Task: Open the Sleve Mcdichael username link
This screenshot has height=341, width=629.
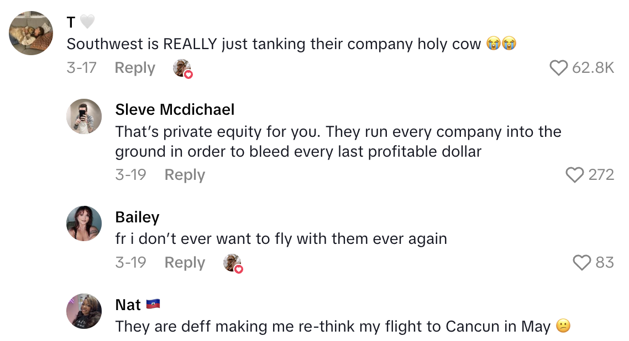Action: [175, 110]
